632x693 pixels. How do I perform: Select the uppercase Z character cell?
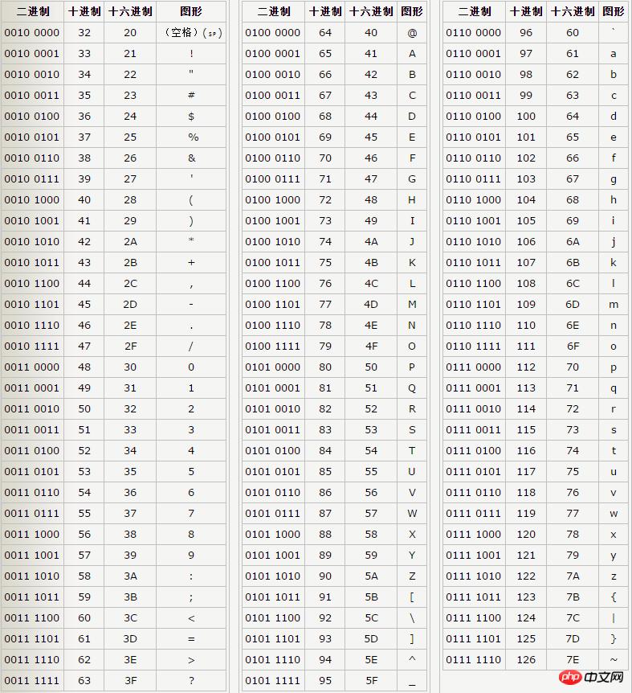412,576
